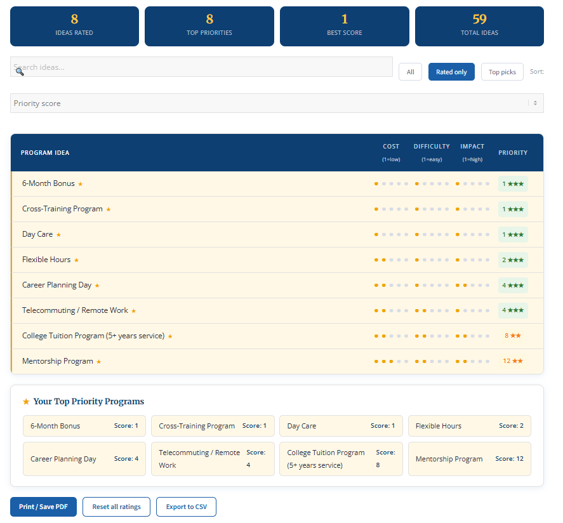Open the Priority score sort dropdown

(277, 103)
